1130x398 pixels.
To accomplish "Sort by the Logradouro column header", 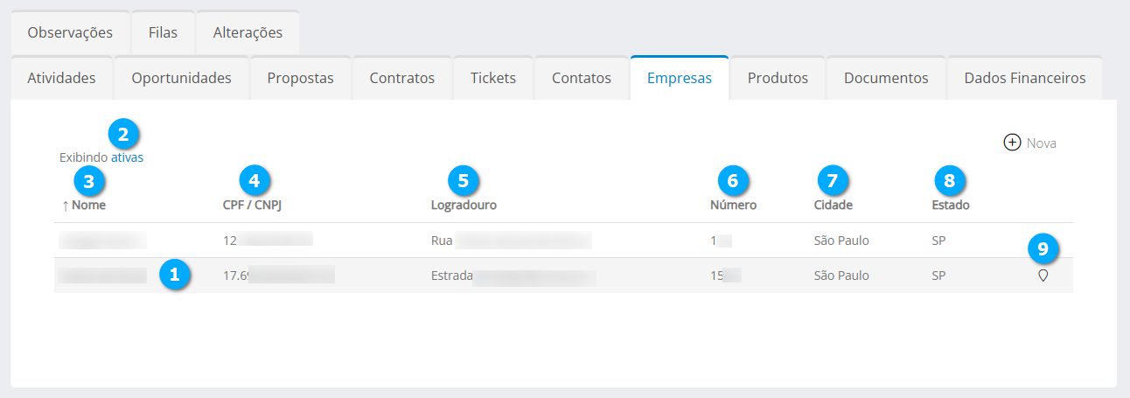I will pos(464,206).
